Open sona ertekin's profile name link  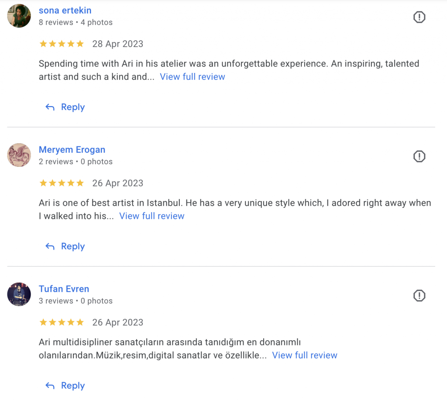(x=65, y=10)
